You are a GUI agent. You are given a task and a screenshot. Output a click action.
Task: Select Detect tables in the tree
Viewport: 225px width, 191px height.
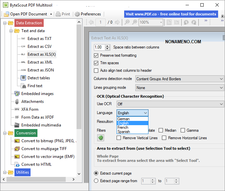pyautogui.click(x=38, y=78)
